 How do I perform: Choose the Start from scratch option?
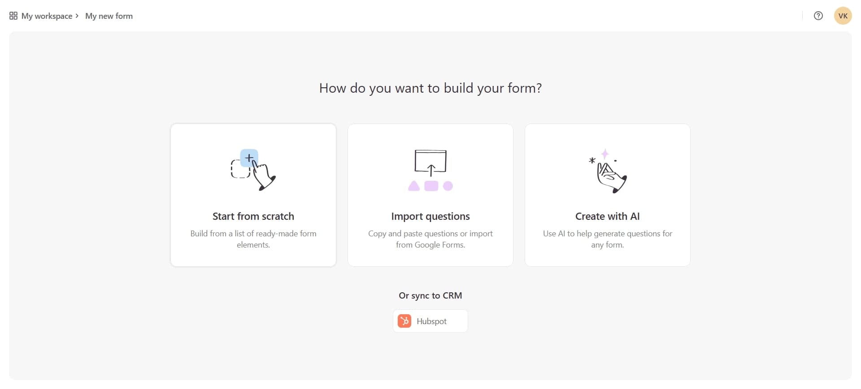tap(253, 195)
